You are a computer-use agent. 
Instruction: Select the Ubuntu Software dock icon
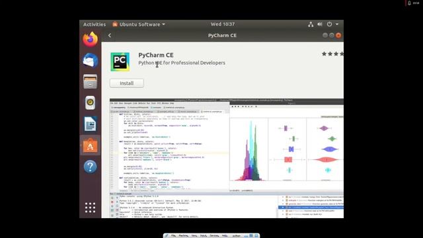(90, 145)
